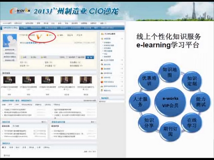Click the folder icon atop the right sidebar
The width and height of the screenshot is (214, 160).
[102, 34]
